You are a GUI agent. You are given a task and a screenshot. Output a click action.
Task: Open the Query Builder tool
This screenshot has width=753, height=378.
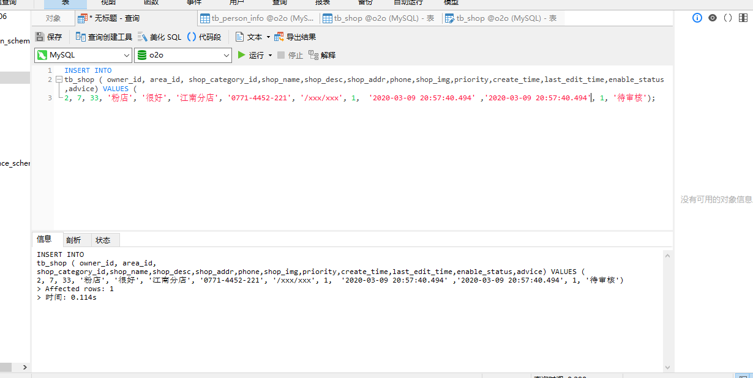click(x=103, y=37)
